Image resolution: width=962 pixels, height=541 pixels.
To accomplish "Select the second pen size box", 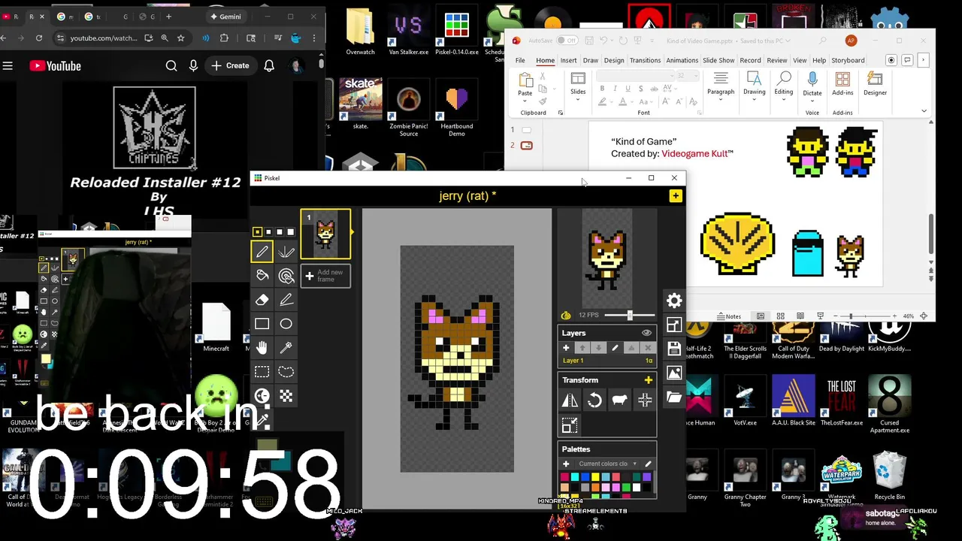I will tap(268, 232).
